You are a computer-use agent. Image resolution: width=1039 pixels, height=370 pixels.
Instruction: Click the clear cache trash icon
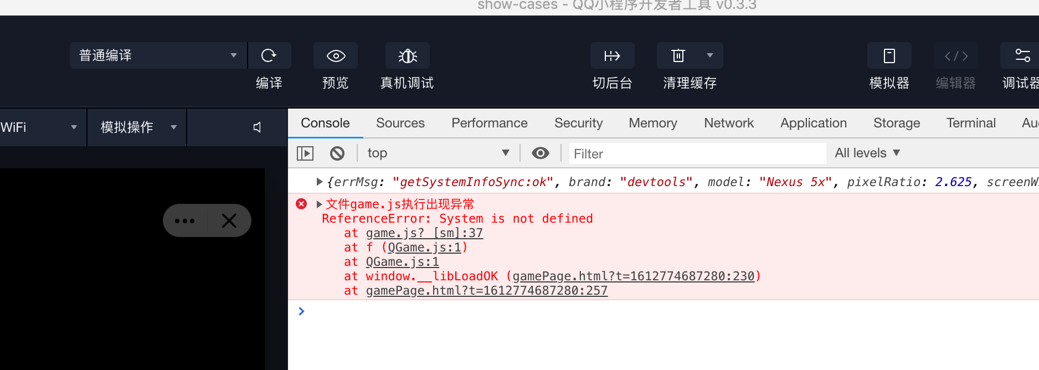[678, 56]
